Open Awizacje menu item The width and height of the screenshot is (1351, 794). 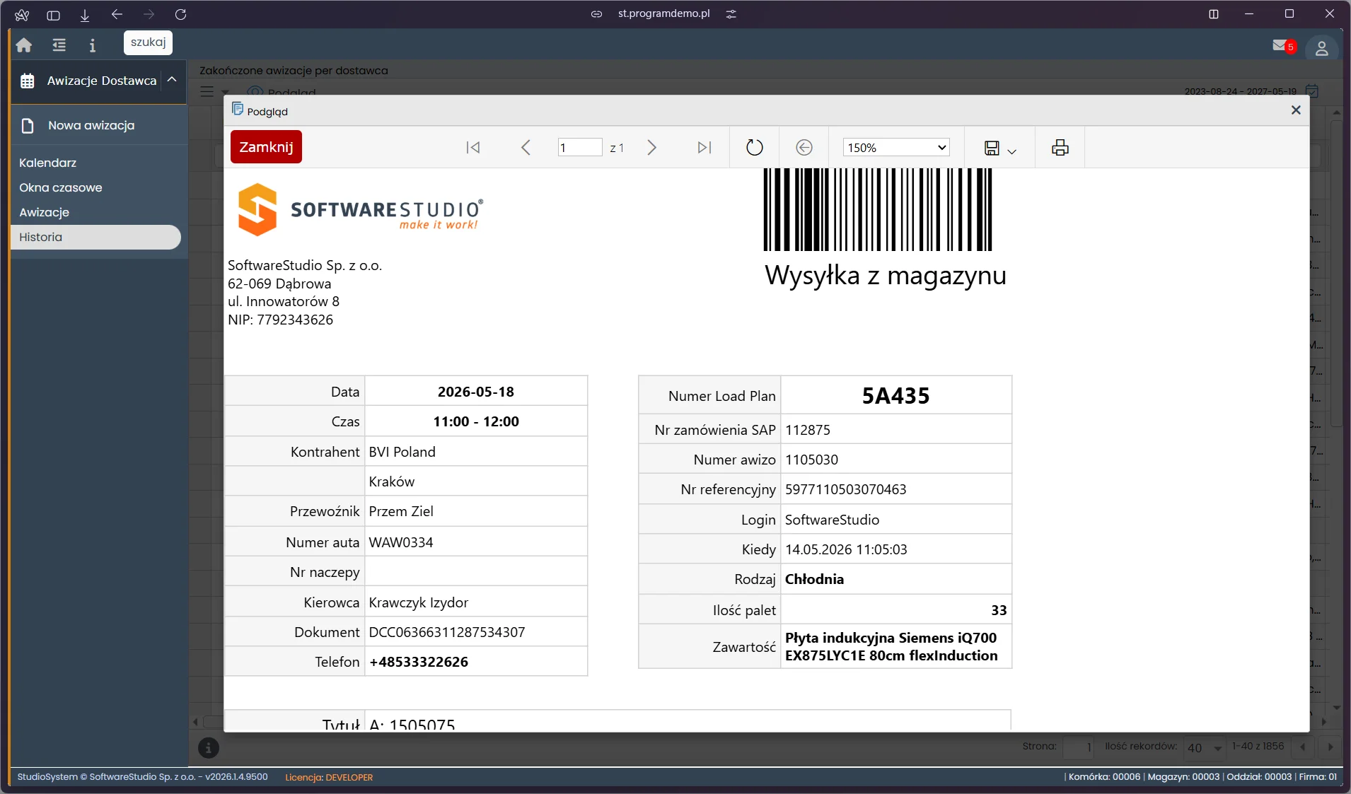(44, 212)
